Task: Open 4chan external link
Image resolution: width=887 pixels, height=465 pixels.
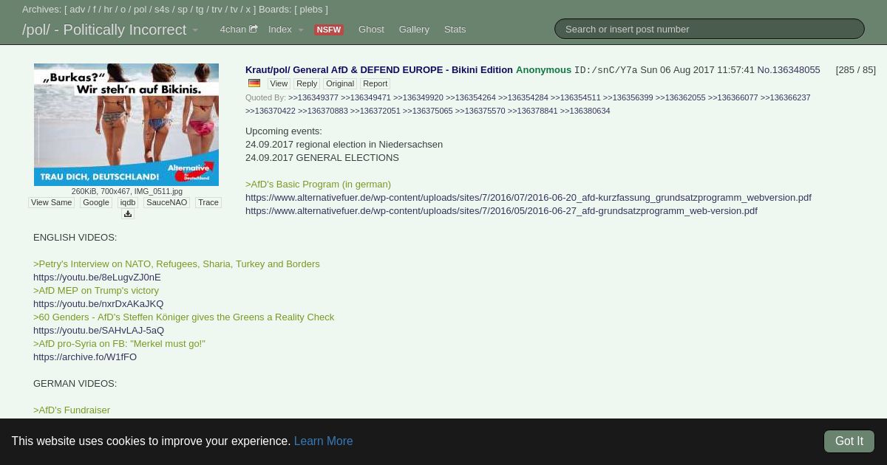Action: (x=238, y=30)
